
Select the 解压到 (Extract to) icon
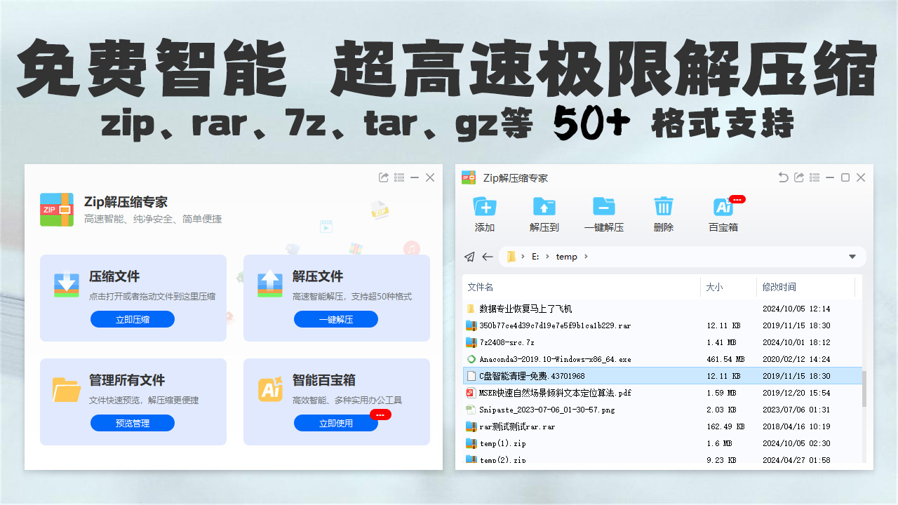pyautogui.click(x=544, y=206)
